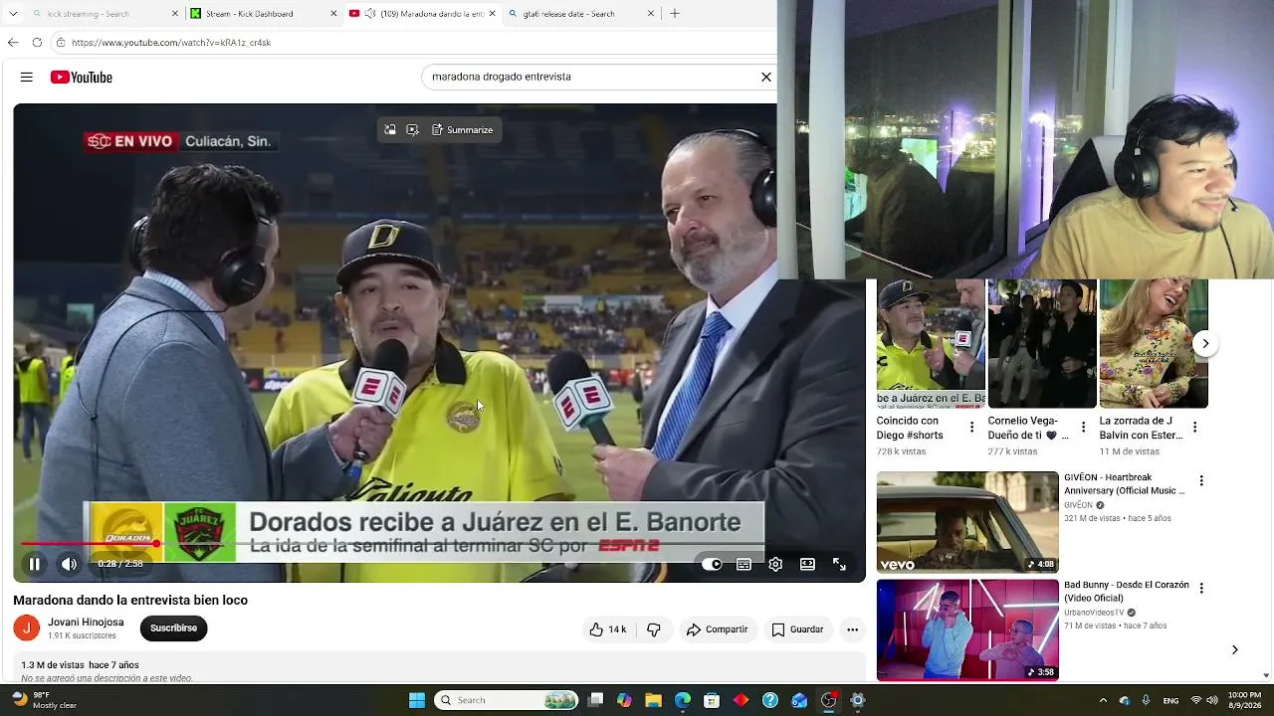Clear the YouTube search box with X
Viewport: 1274px width, 716px height.
766,77
